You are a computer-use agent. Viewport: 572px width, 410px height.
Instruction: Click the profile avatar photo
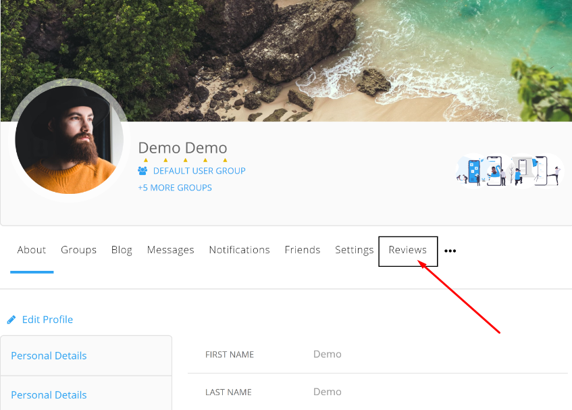69,140
